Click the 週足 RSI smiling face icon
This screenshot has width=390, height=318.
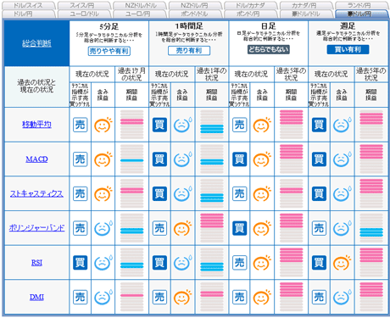tap(342, 263)
